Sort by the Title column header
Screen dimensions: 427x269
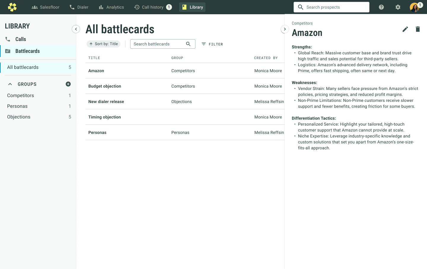point(94,58)
